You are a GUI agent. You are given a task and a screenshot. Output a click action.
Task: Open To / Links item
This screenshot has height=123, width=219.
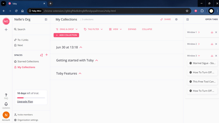(x=21, y=40)
